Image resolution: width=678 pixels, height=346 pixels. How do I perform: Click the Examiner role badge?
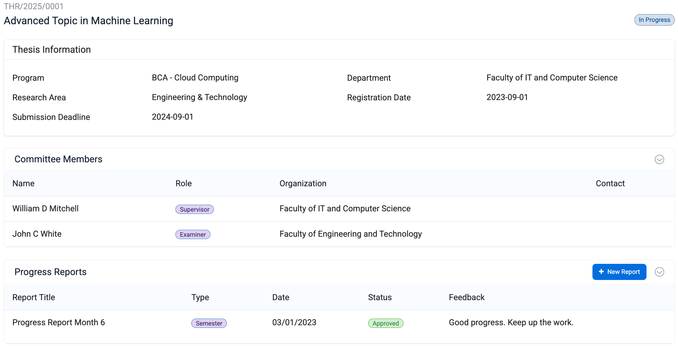click(193, 234)
